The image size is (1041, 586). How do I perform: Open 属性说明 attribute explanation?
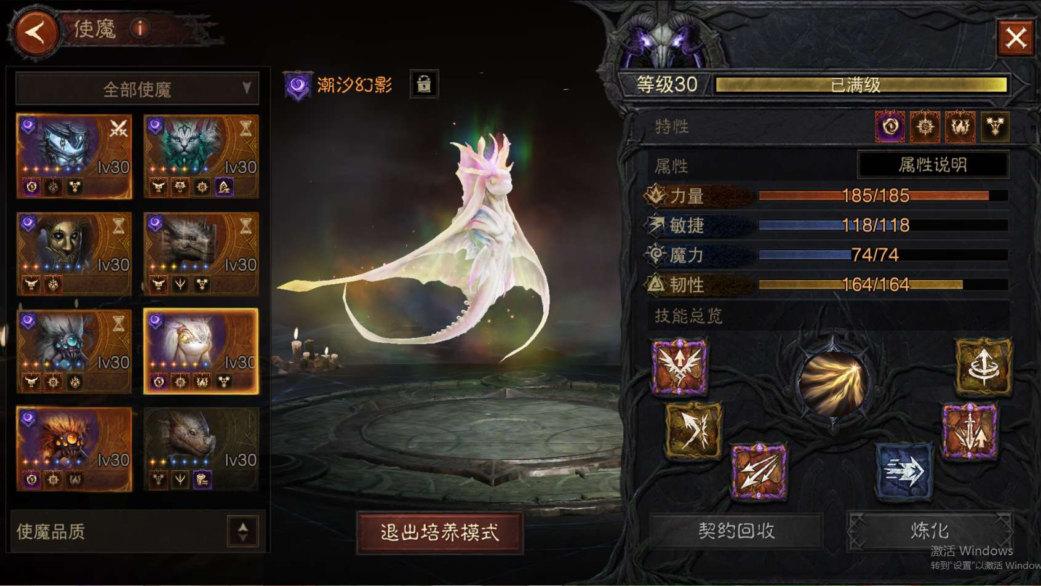[933, 165]
